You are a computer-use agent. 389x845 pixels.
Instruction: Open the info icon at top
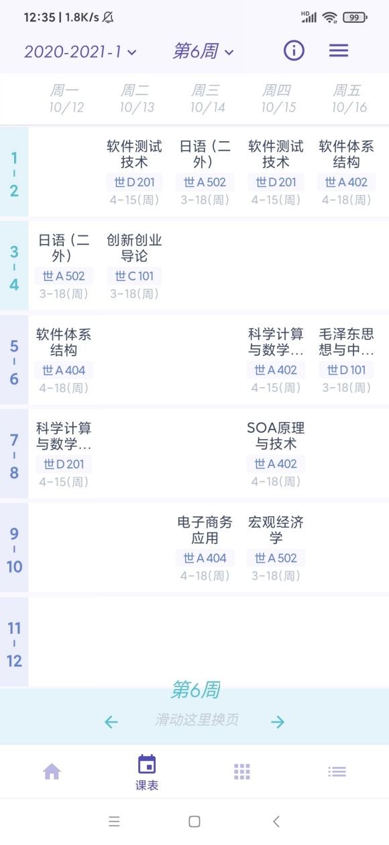293,50
